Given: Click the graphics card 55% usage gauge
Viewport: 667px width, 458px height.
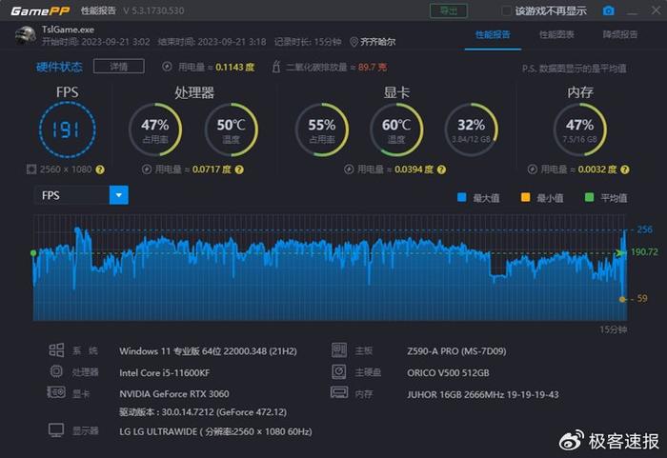Looking at the screenshot, I should 322,129.
